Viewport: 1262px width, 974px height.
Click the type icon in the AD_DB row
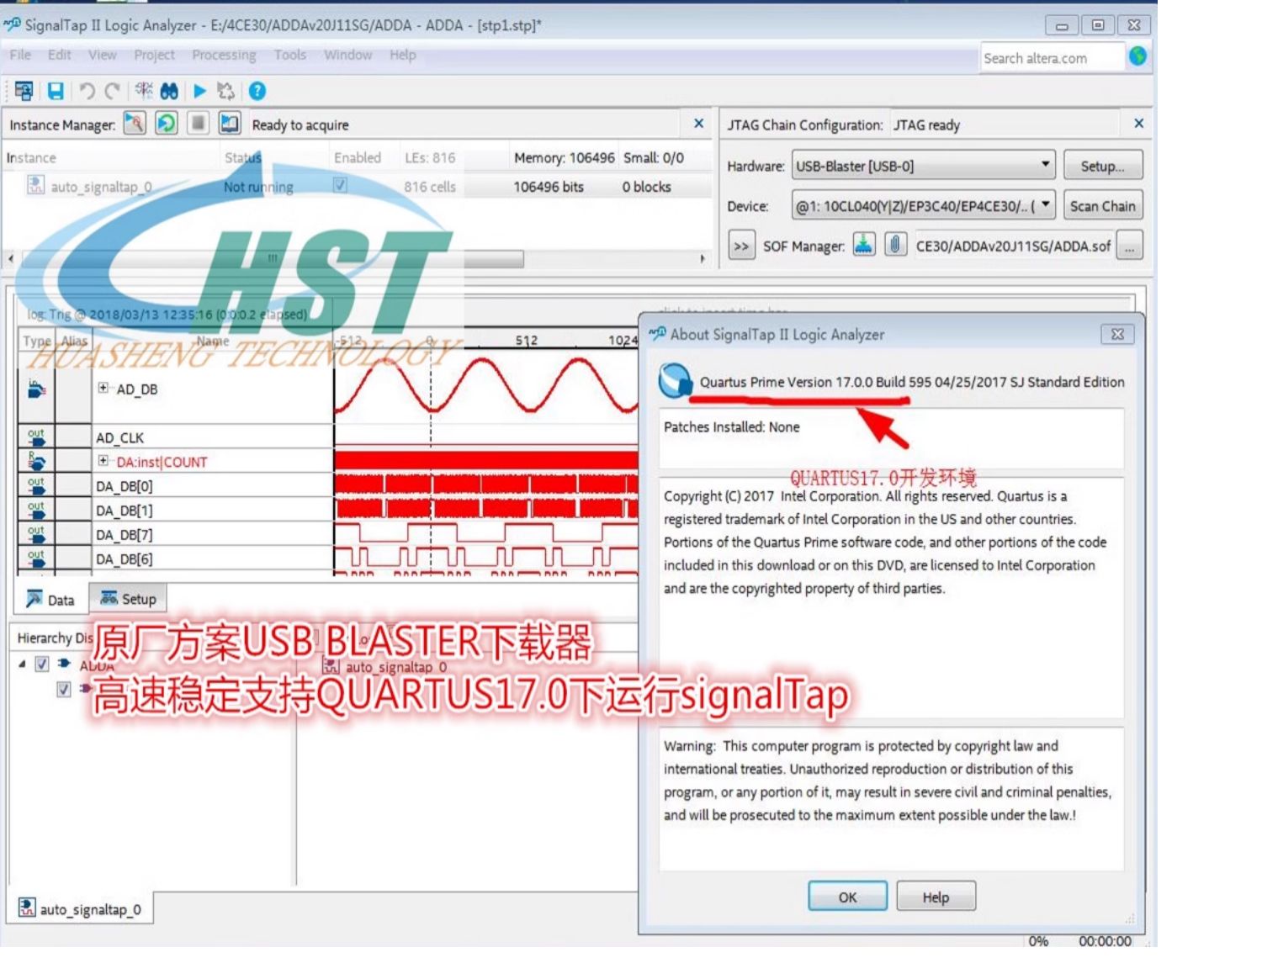[36, 389]
